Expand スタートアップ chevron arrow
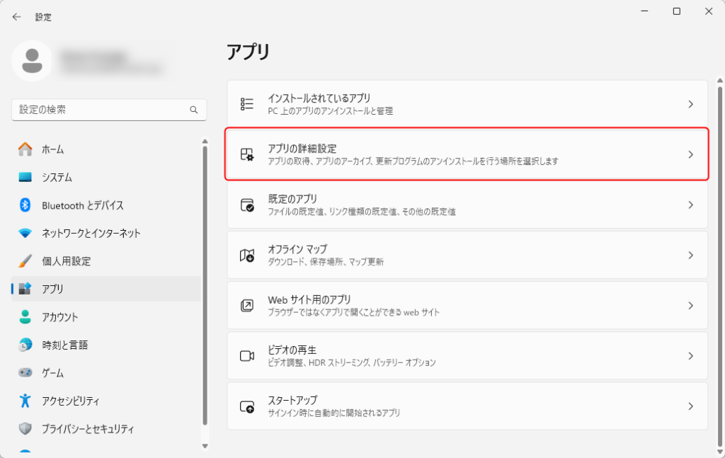 (690, 406)
